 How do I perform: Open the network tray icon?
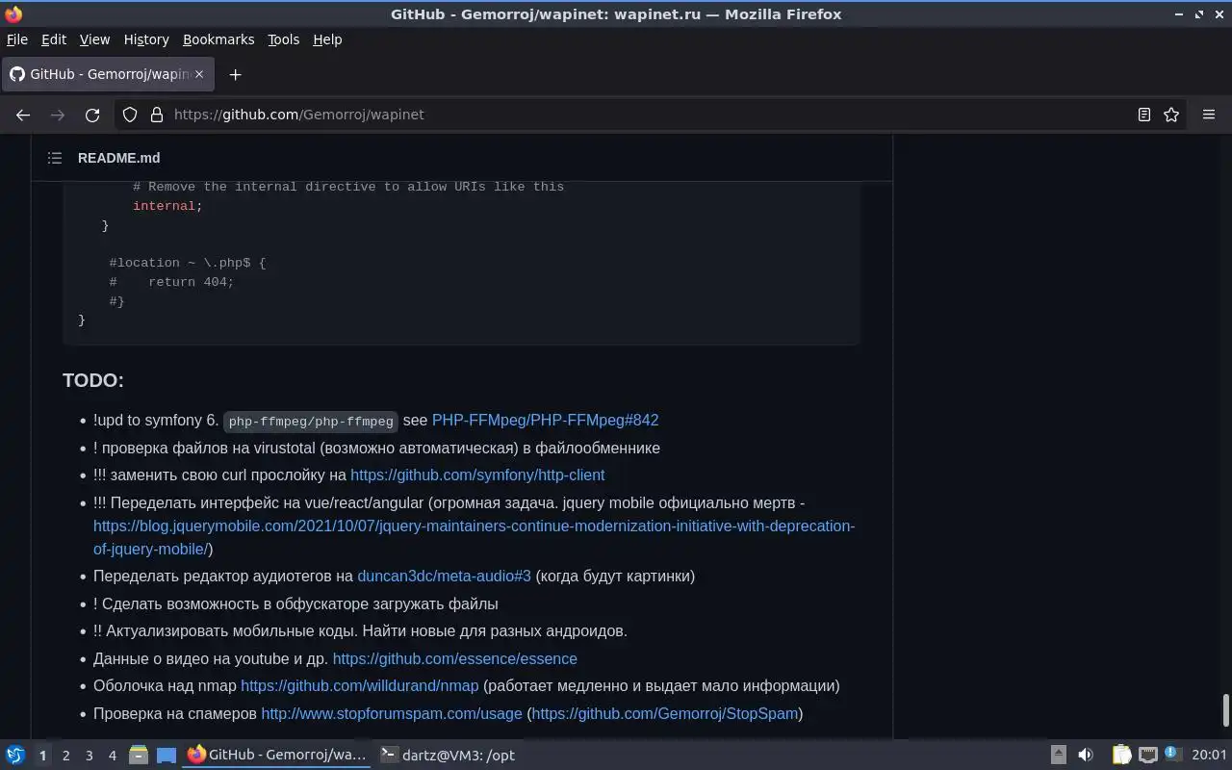click(x=1147, y=756)
